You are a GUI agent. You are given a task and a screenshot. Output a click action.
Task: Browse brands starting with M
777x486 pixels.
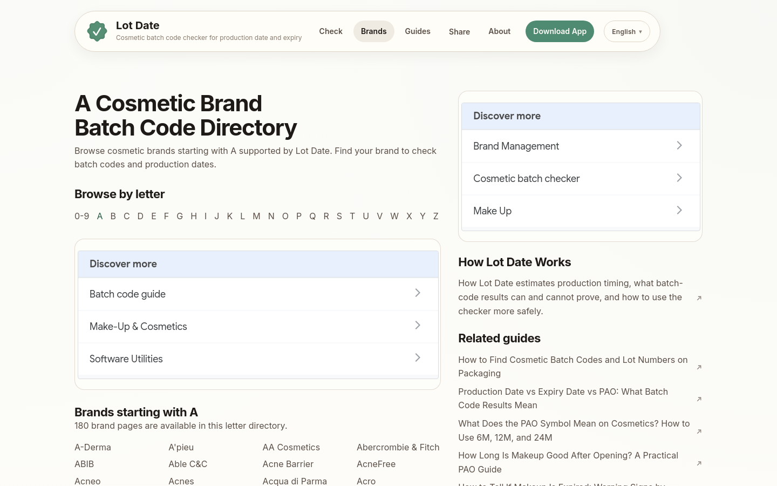pyautogui.click(x=256, y=216)
